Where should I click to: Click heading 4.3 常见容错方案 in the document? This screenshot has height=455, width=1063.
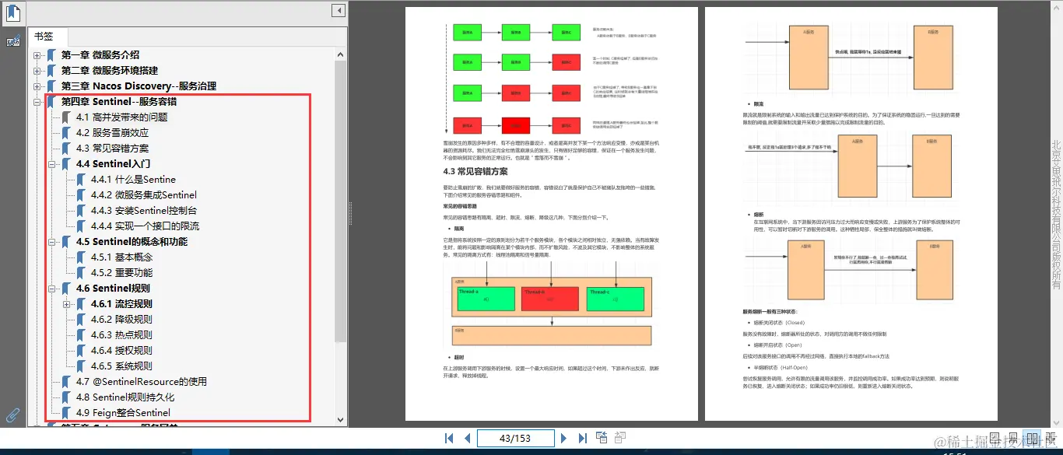pos(475,171)
